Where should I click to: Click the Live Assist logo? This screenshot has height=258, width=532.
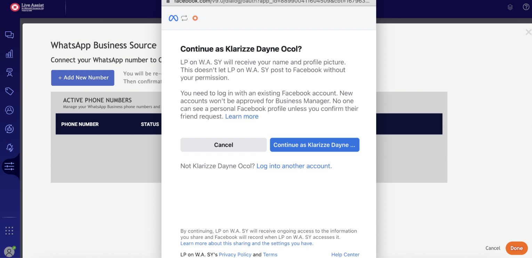point(27,7)
